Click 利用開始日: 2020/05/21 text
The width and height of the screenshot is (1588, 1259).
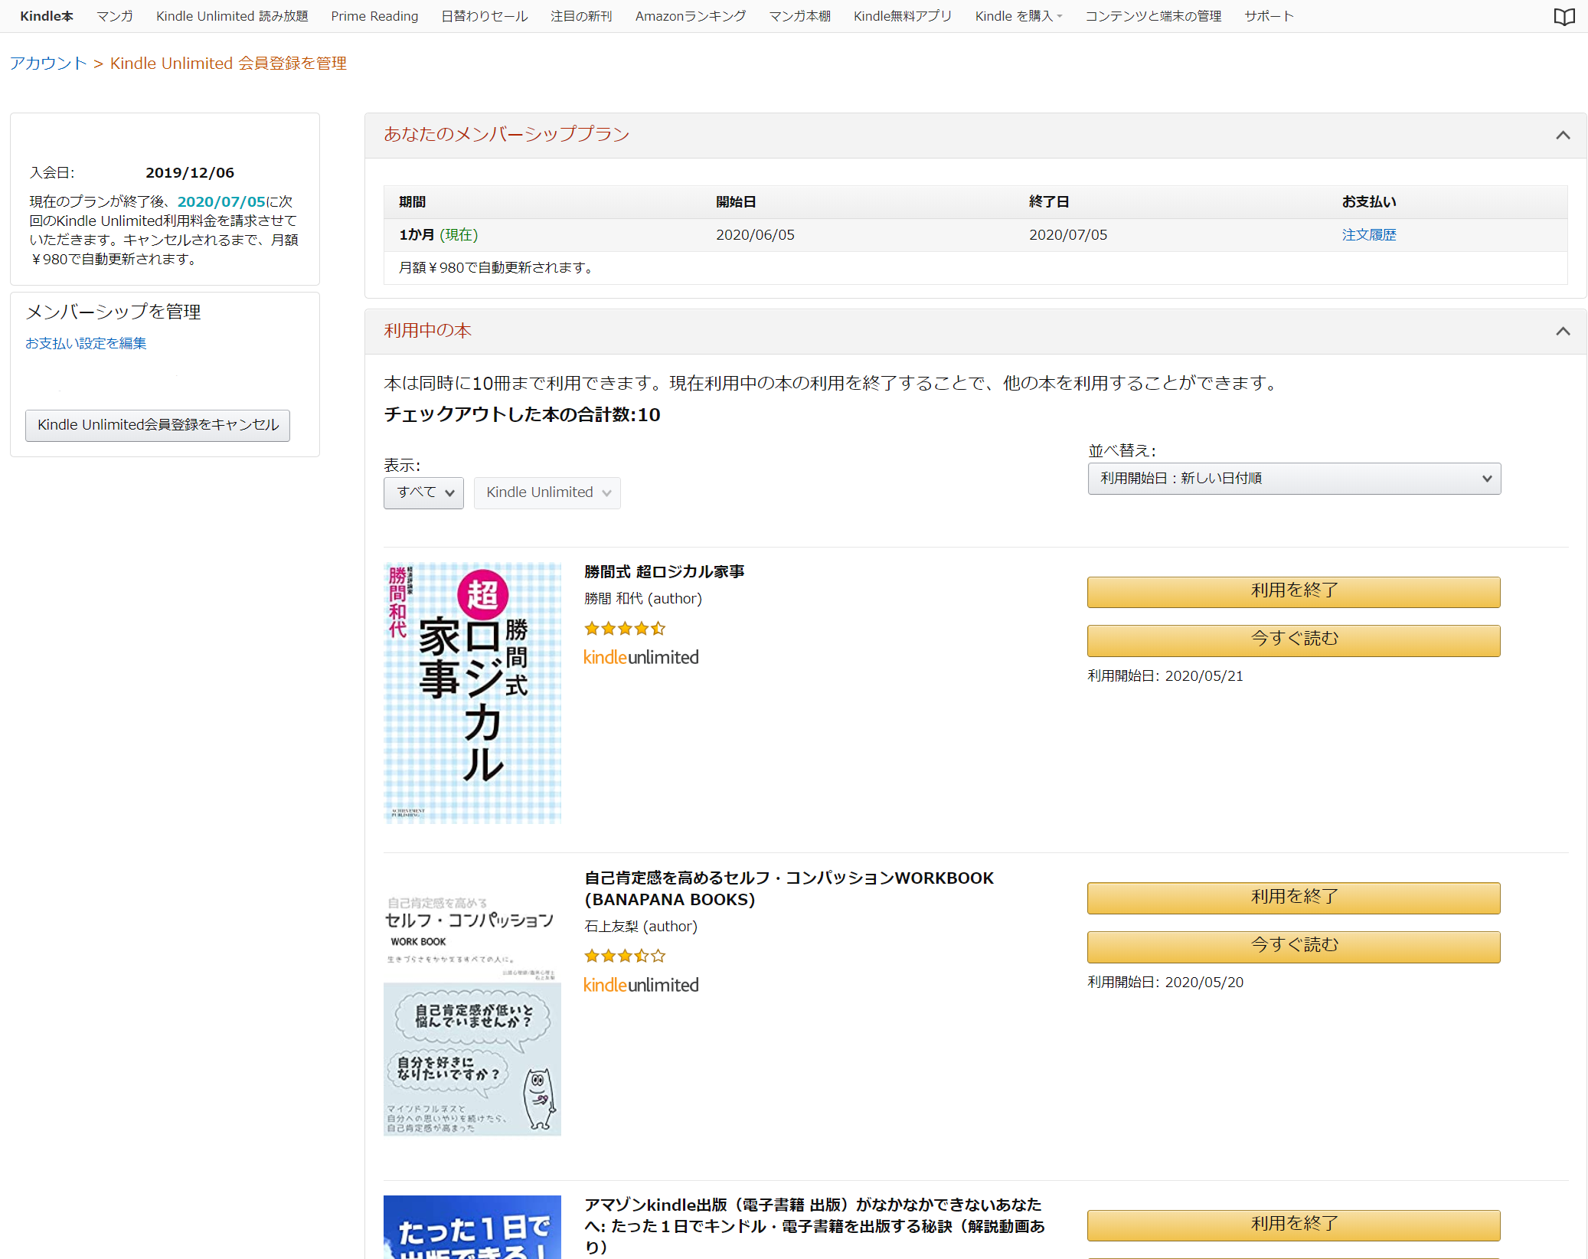(x=1165, y=676)
